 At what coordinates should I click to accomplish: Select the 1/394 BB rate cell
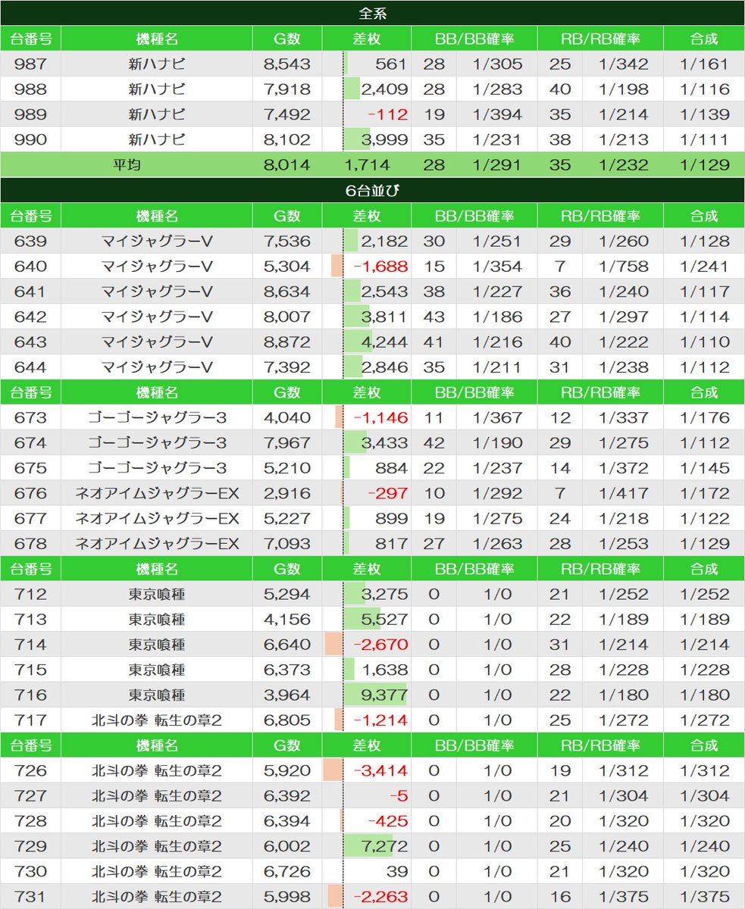pyautogui.click(x=497, y=114)
